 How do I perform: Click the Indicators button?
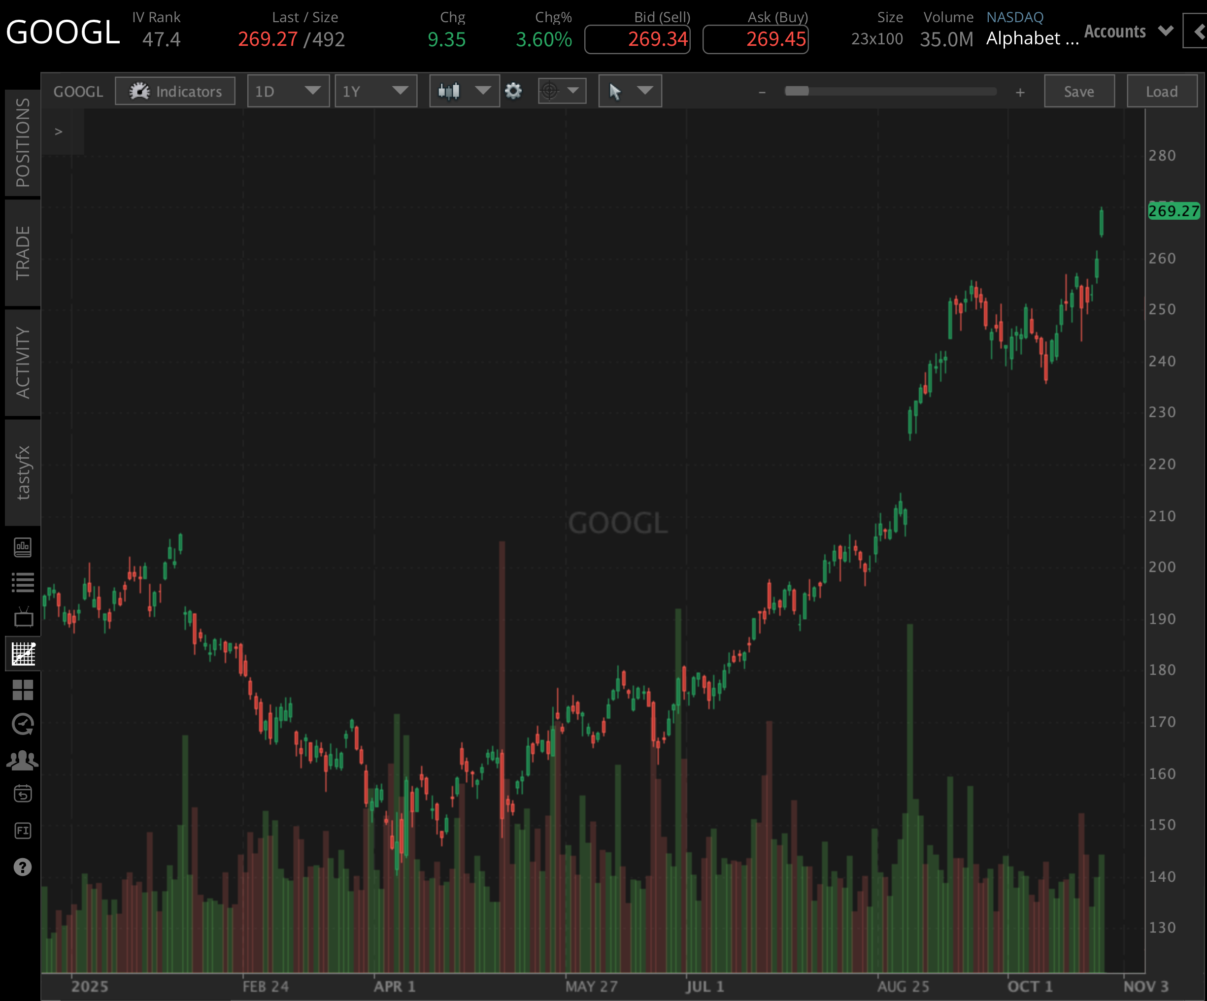[175, 91]
